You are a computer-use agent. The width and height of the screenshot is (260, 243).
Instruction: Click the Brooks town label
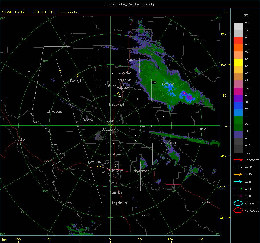(205, 202)
